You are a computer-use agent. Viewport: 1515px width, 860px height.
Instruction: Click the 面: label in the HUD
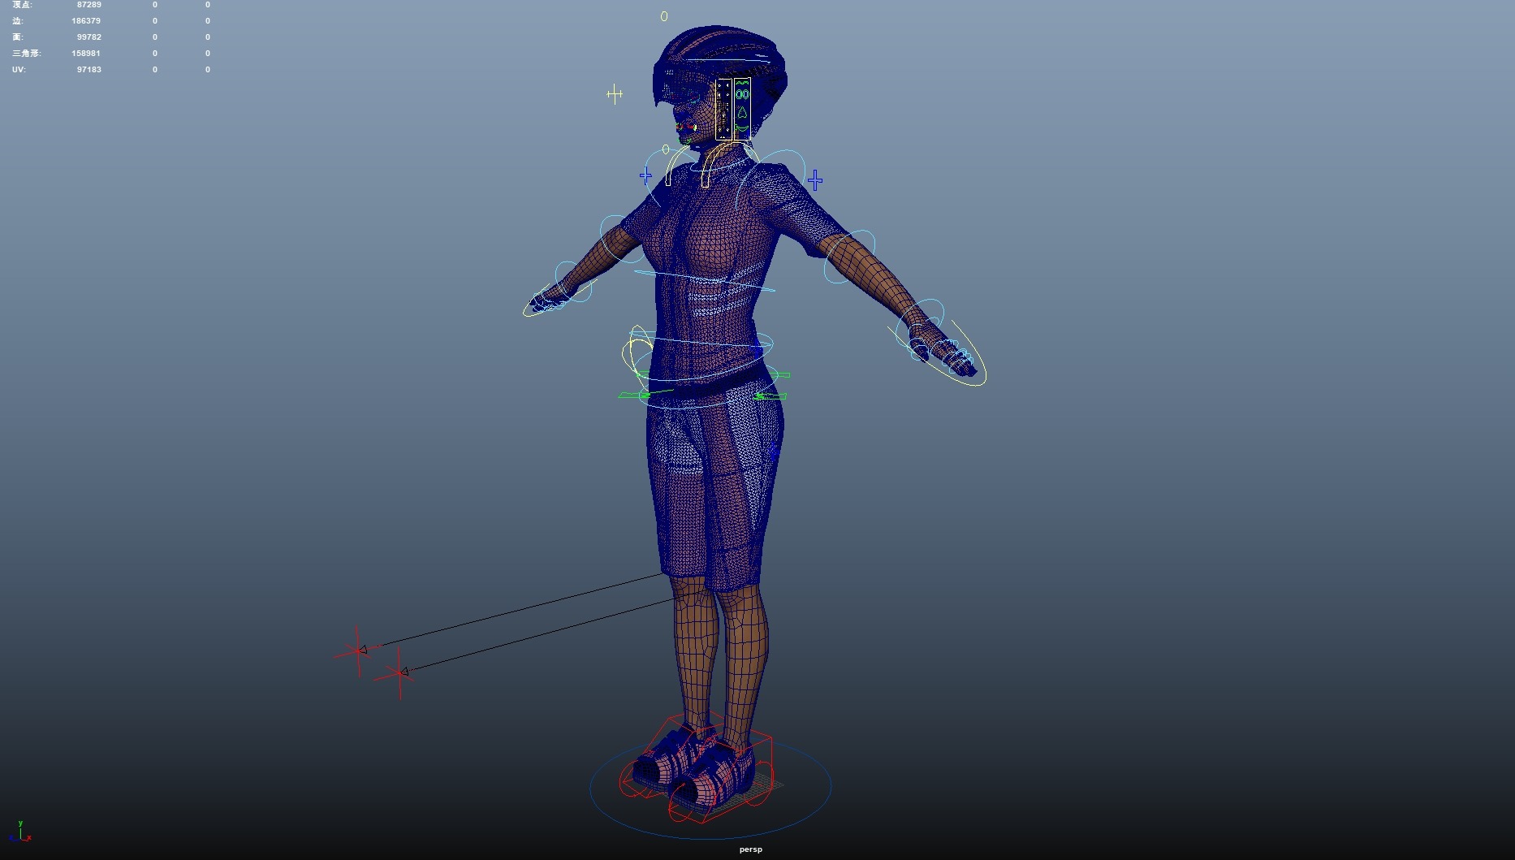pyautogui.click(x=18, y=37)
